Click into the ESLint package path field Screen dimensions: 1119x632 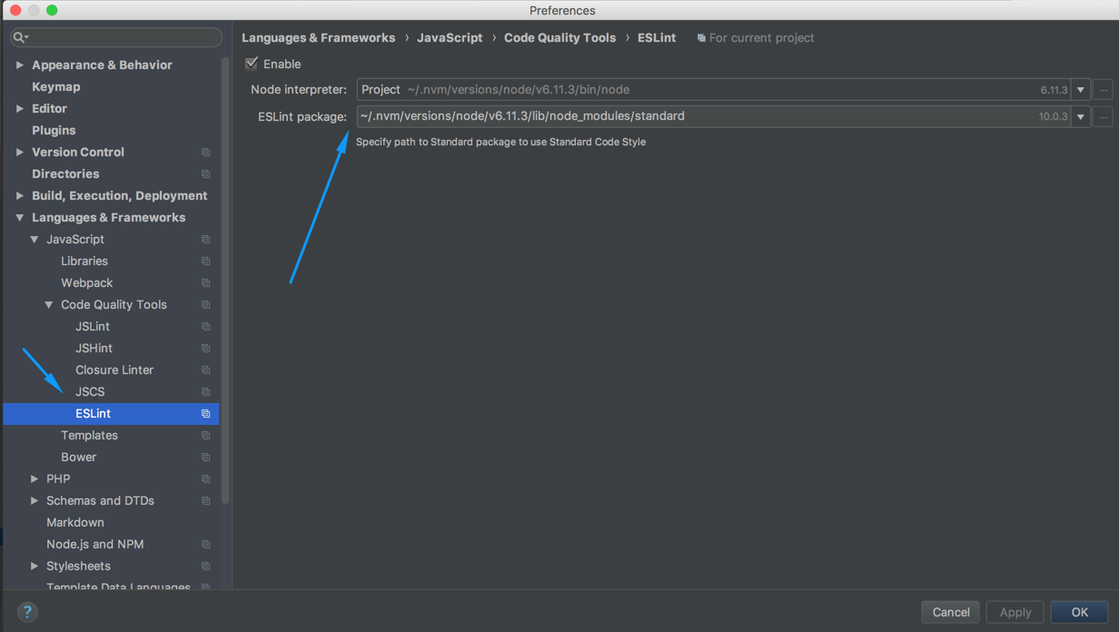coord(713,116)
